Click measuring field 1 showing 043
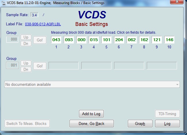 pos(56,40)
